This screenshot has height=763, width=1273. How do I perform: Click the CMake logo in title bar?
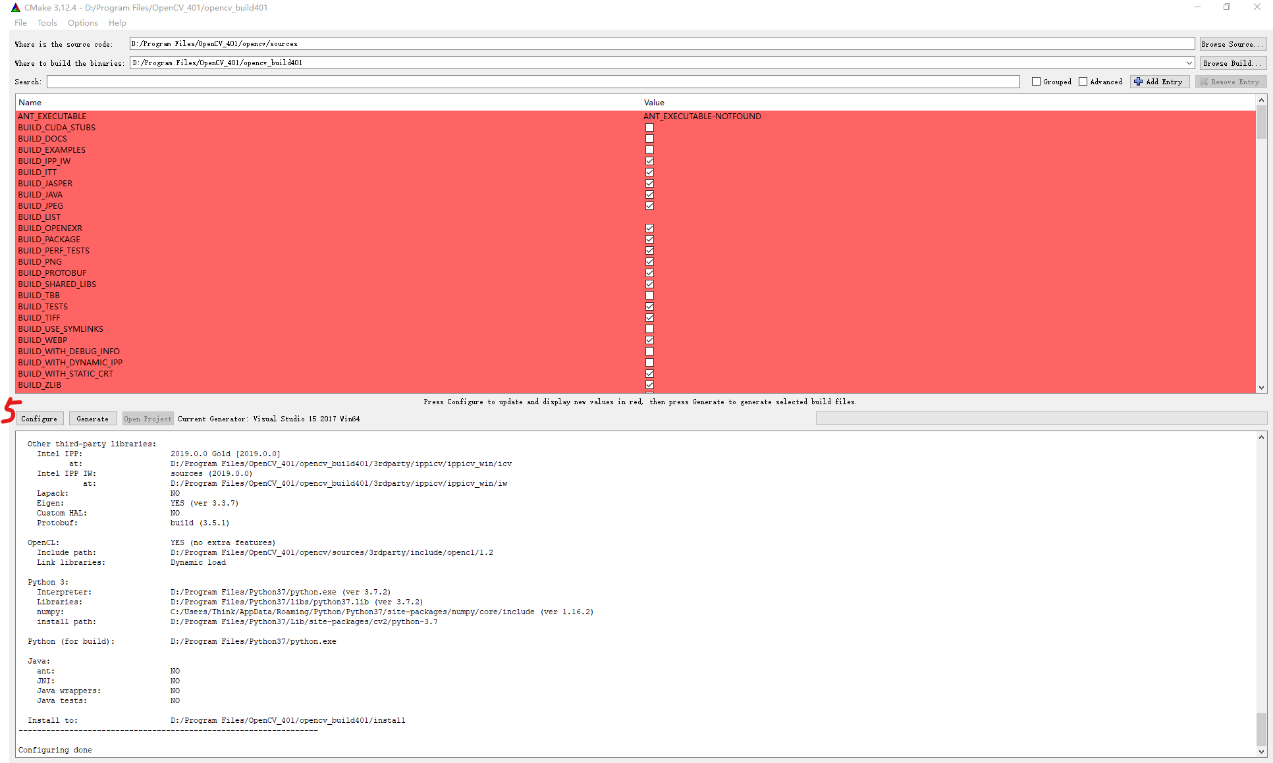(15, 8)
